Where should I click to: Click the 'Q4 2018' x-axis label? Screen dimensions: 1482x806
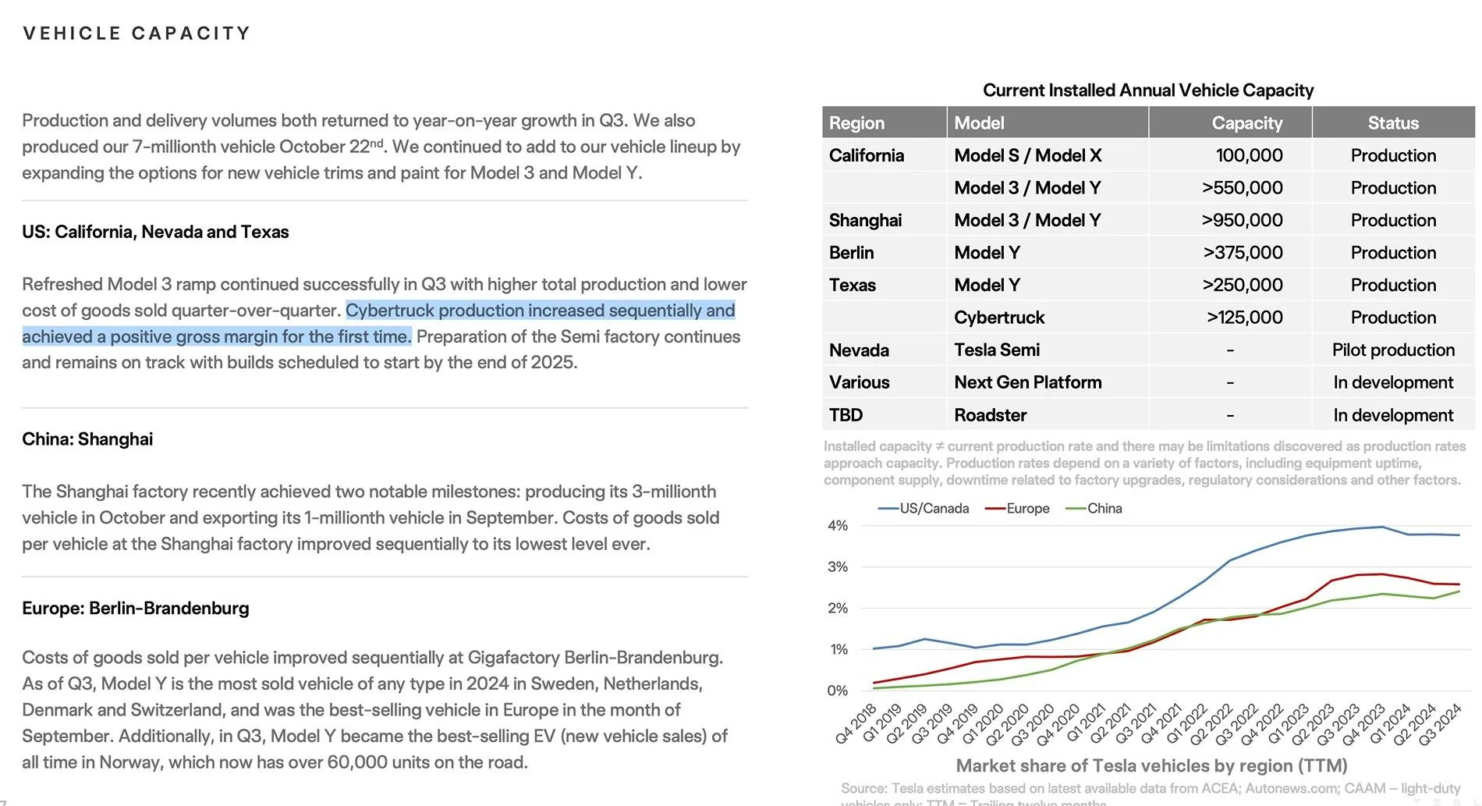point(856,723)
